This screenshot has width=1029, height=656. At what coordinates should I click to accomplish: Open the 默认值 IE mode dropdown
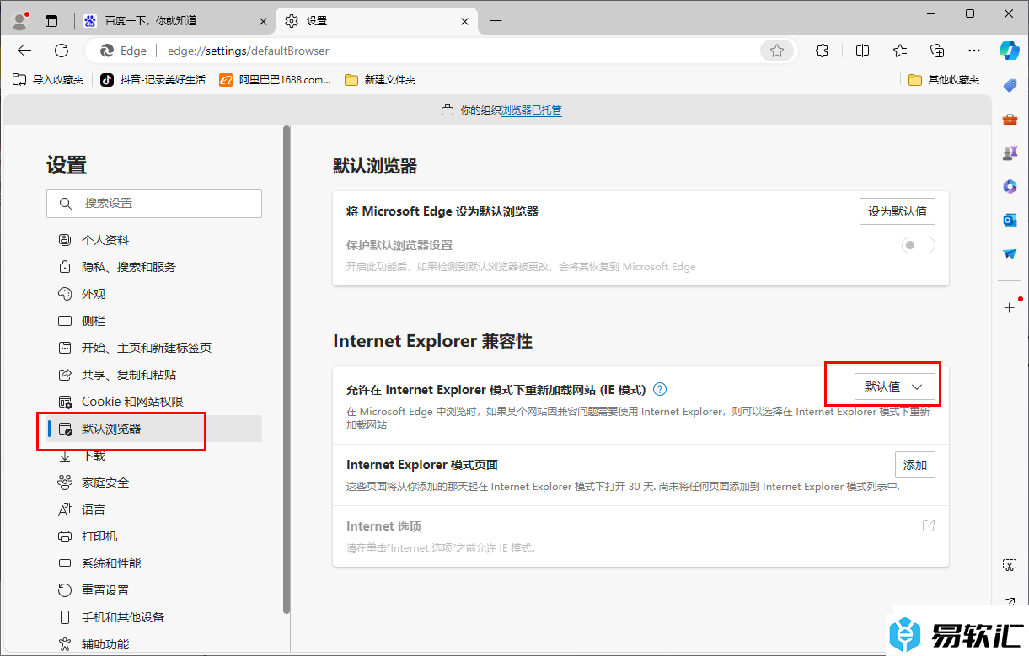(x=894, y=387)
